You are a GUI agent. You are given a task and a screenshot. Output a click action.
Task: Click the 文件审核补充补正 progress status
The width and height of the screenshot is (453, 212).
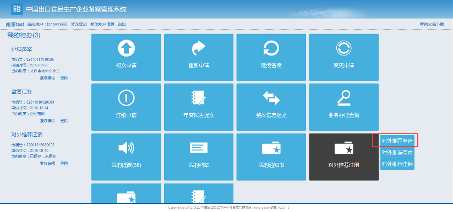tap(45, 71)
